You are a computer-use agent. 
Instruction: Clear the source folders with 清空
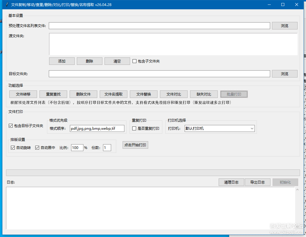pos(117,61)
